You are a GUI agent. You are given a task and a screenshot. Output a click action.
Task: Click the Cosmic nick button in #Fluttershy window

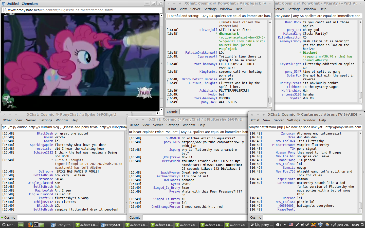pos(135,218)
